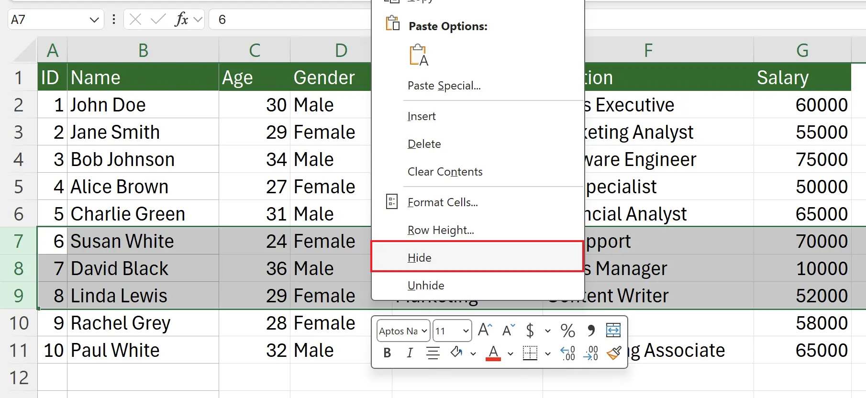
Task: Toggle Italic in the mini toolbar
Action: (410, 353)
